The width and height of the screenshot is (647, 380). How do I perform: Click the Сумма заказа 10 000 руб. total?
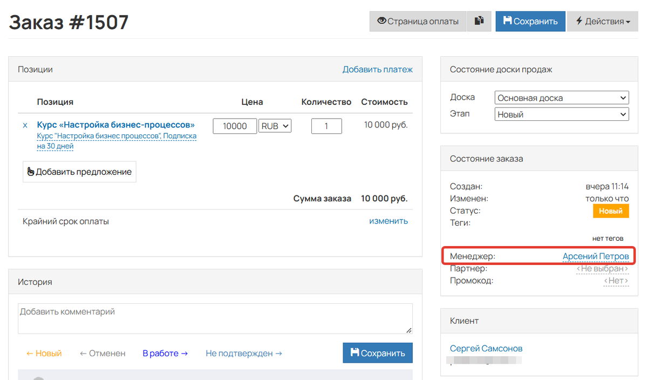(x=350, y=199)
